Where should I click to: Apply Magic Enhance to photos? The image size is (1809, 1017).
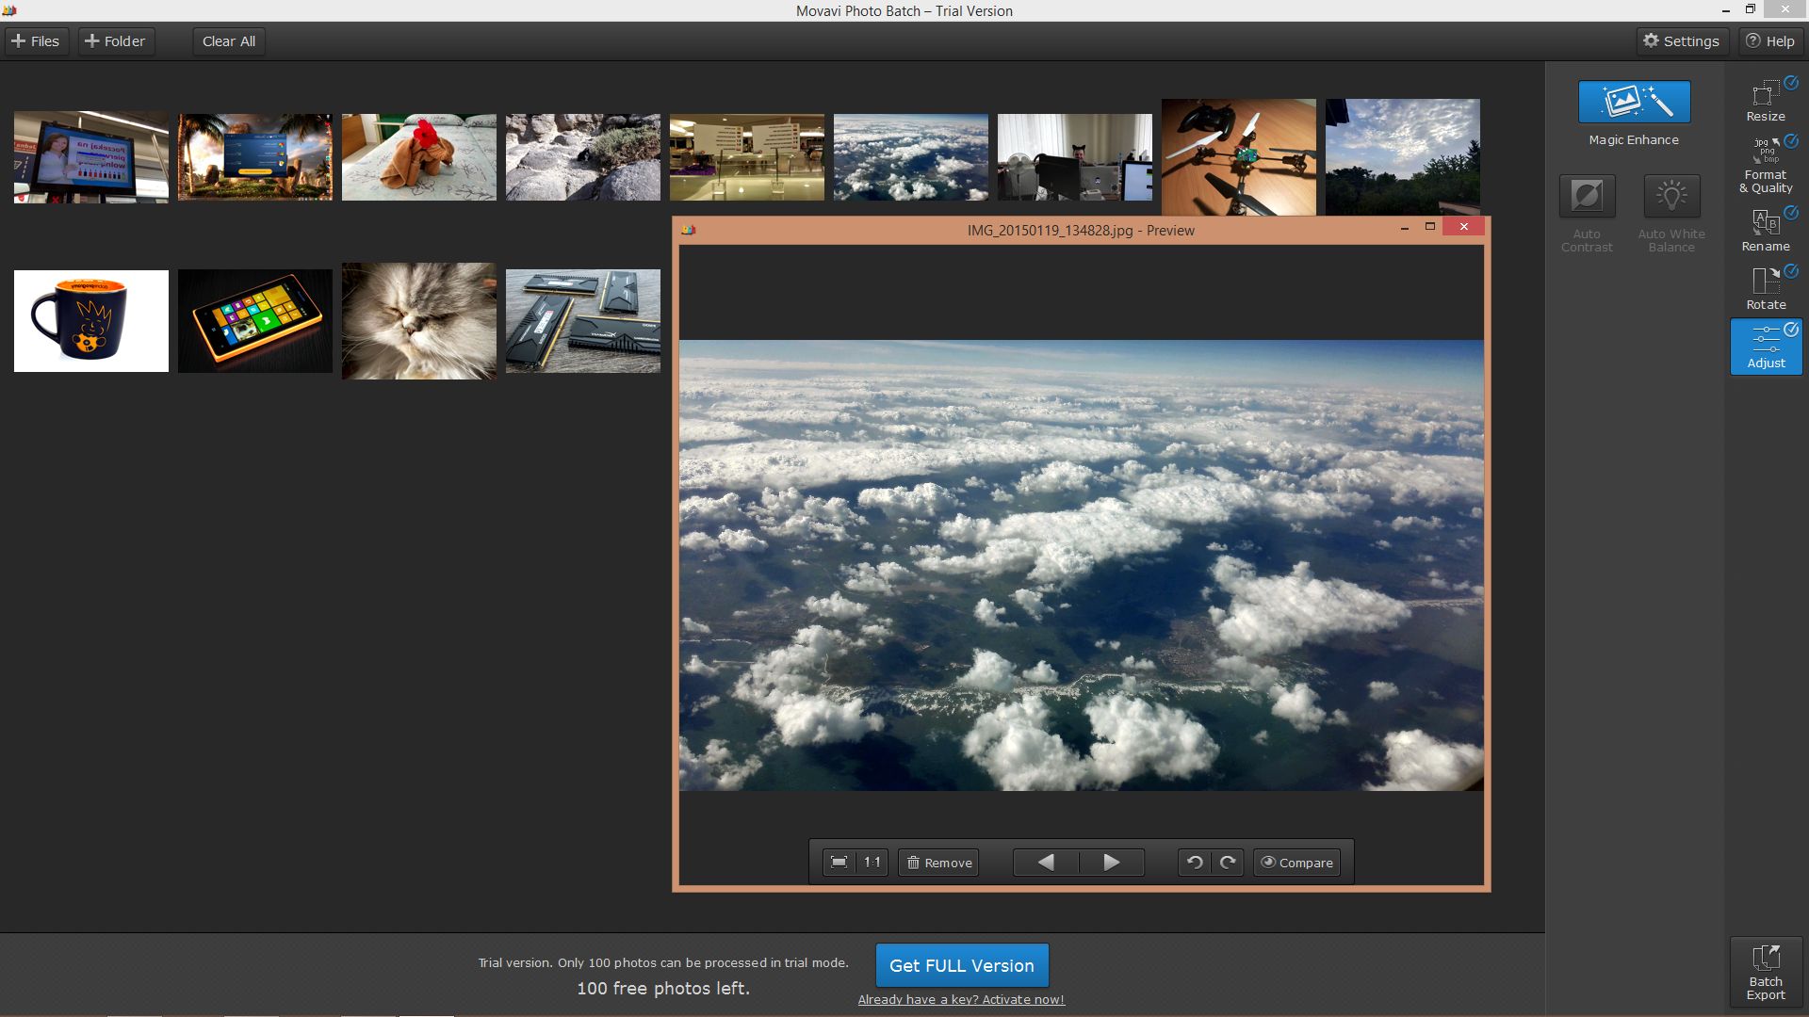click(x=1634, y=102)
